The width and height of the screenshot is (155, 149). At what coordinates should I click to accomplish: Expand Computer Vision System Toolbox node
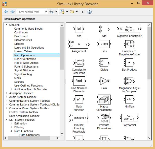(x=7, y=108)
